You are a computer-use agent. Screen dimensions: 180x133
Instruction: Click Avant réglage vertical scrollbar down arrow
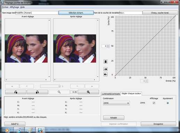[x=49, y=77]
